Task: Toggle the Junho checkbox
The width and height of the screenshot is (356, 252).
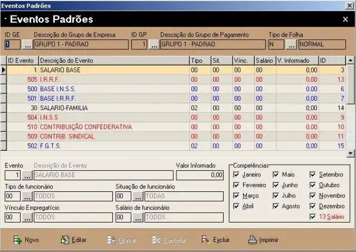Action: (x=276, y=185)
